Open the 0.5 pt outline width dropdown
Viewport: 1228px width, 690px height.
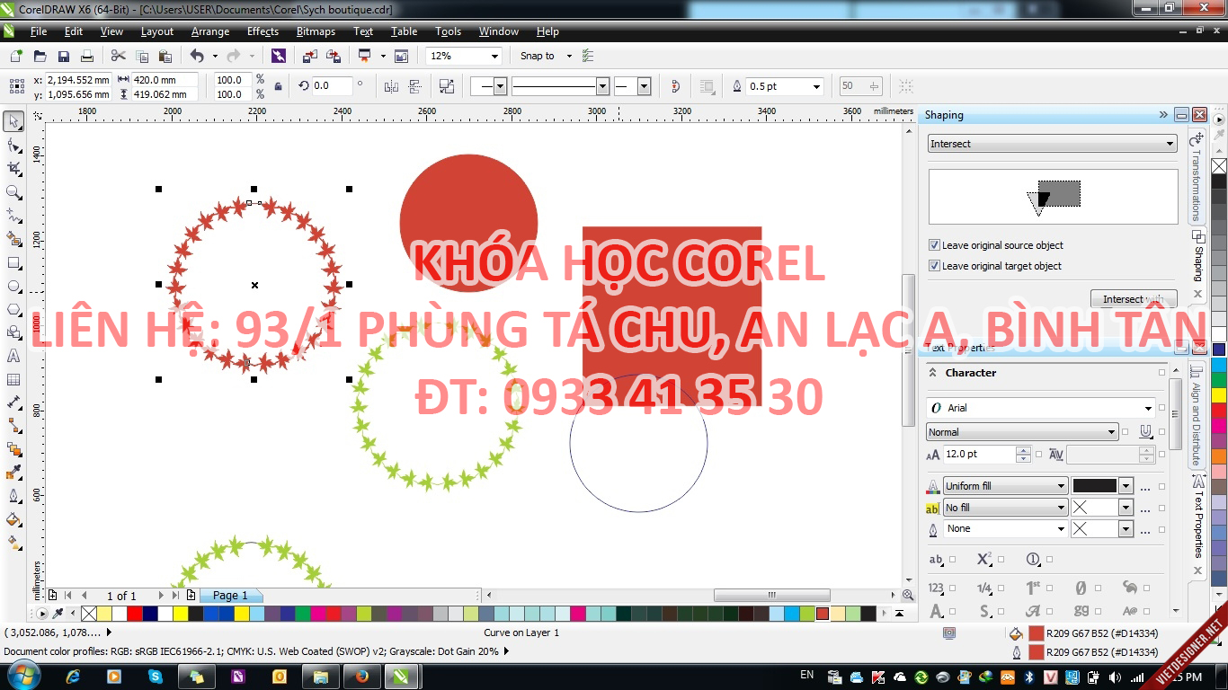click(816, 86)
